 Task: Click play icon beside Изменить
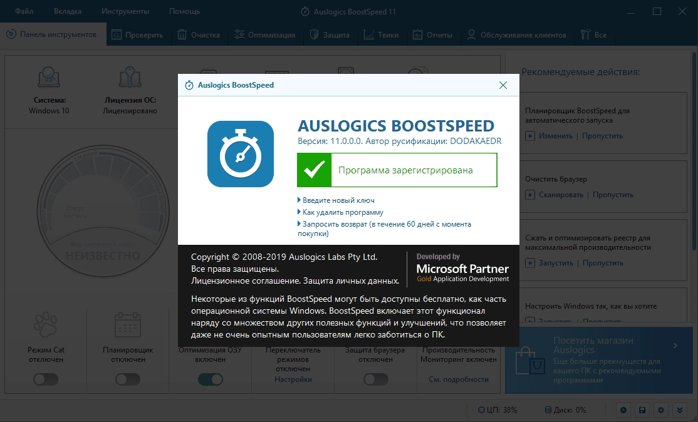529,136
